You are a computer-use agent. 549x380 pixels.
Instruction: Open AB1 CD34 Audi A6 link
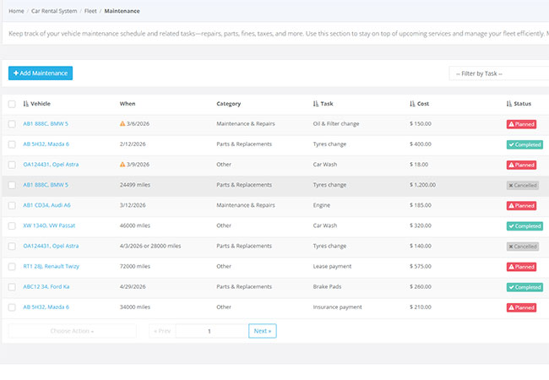pos(46,205)
